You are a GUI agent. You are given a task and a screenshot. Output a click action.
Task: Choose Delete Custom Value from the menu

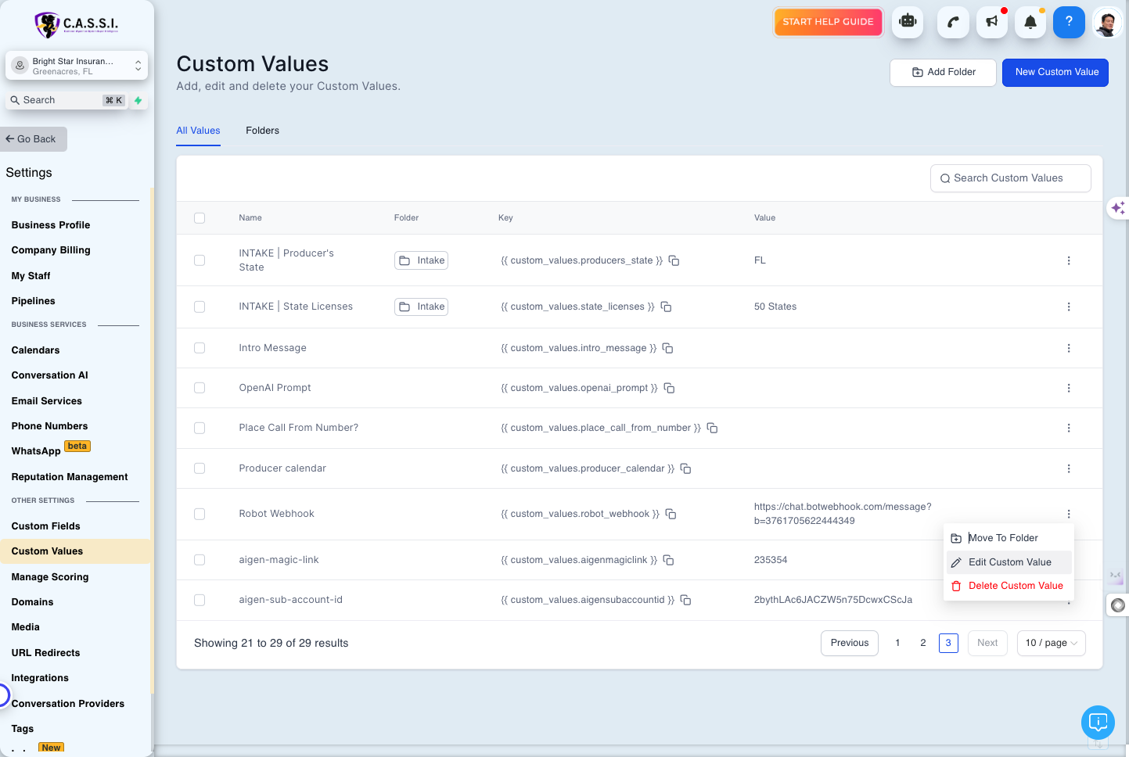1009,586
